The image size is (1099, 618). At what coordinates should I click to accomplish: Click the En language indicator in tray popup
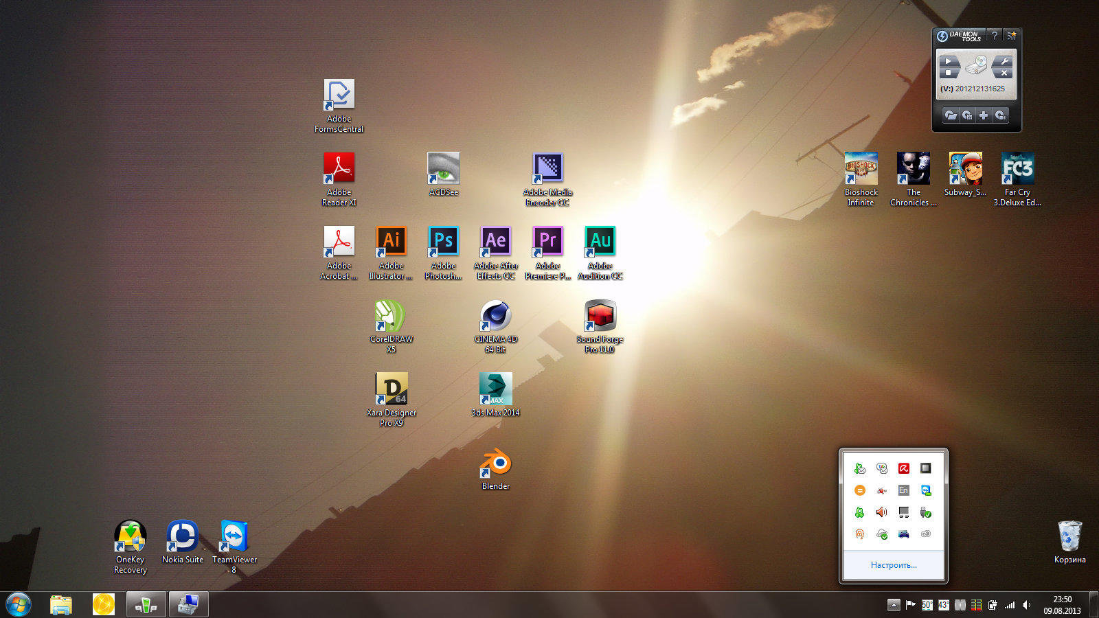[x=904, y=490]
